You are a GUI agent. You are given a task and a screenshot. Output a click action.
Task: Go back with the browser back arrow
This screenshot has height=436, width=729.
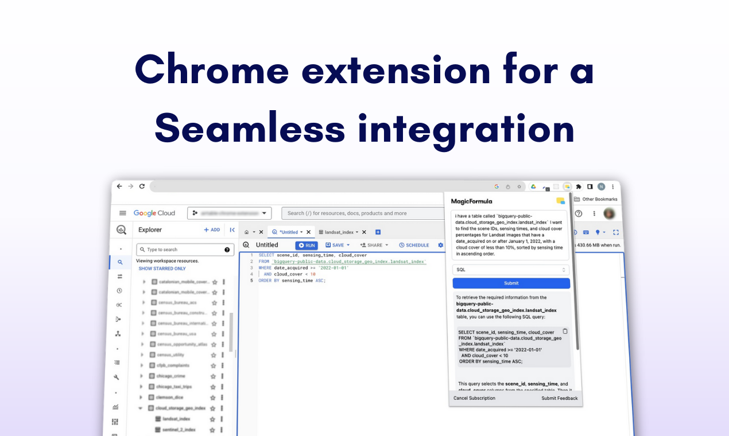pos(119,186)
